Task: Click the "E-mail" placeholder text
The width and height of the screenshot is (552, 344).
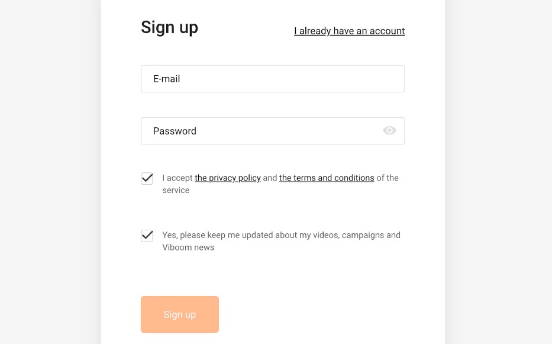Action: 166,79
